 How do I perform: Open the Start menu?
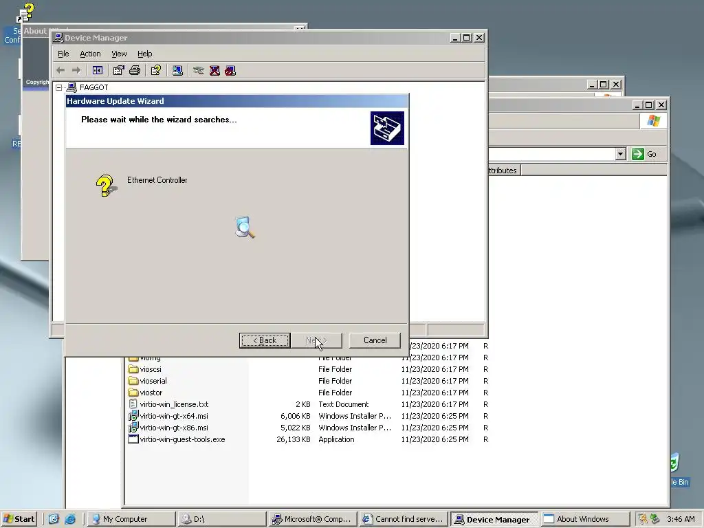[x=19, y=519]
